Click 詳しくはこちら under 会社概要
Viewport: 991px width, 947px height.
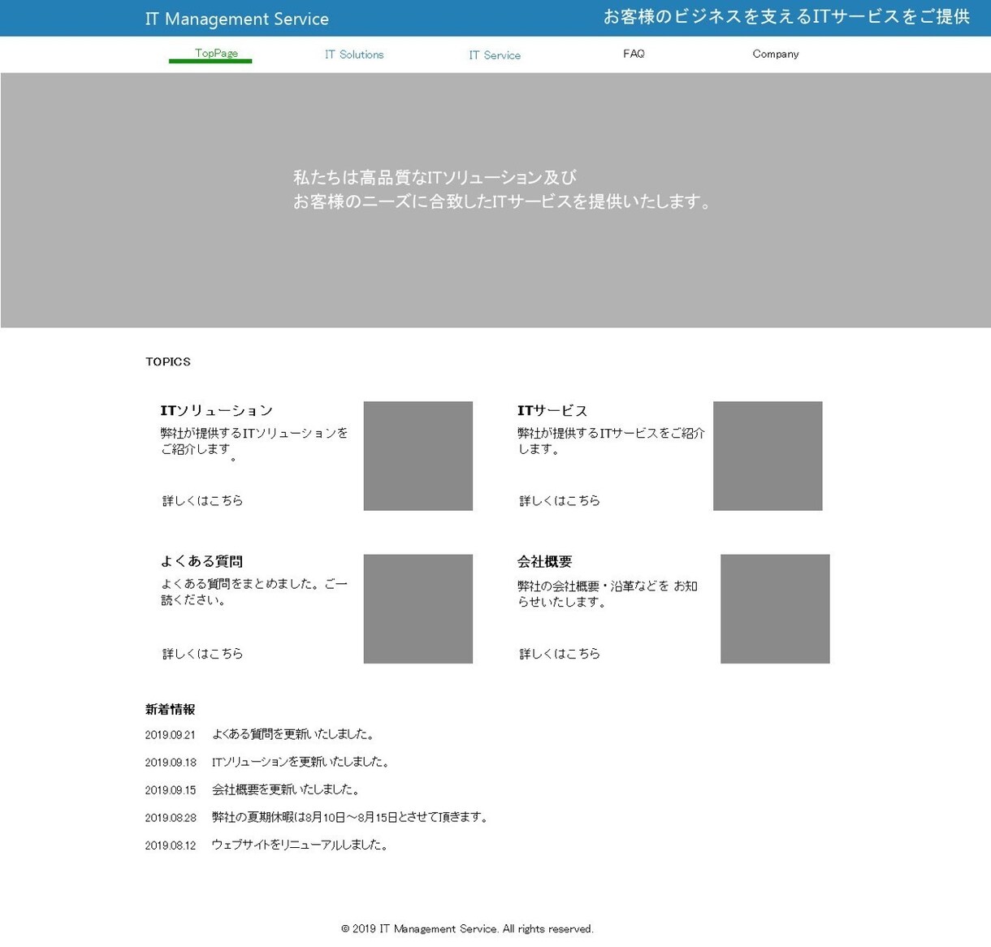point(560,653)
